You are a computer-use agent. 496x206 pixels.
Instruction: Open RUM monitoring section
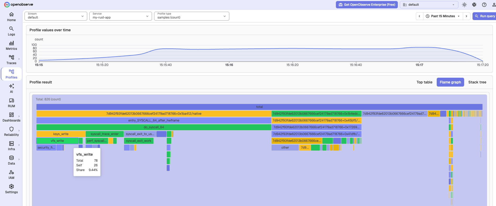[x=11, y=103]
